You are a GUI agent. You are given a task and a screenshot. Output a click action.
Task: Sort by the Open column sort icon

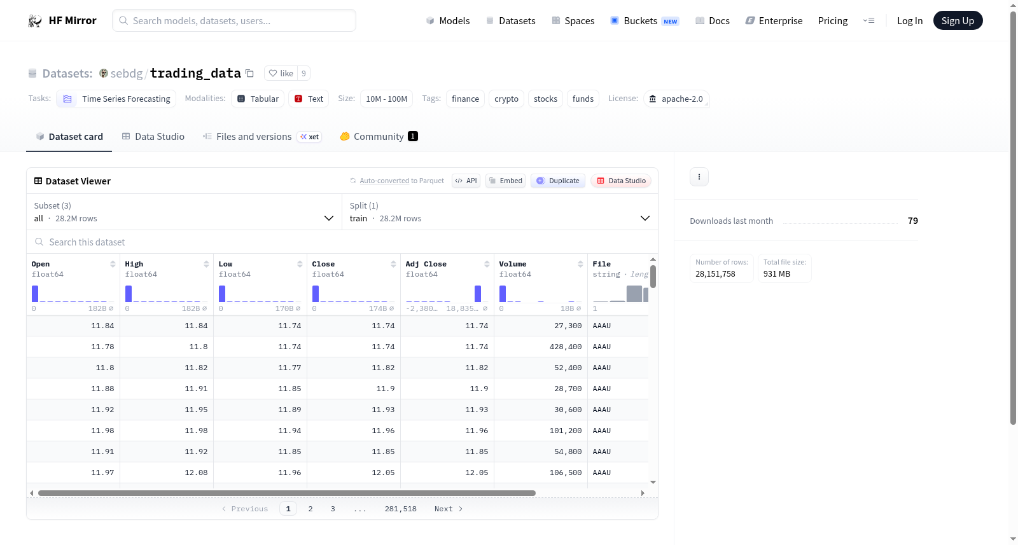point(113,264)
